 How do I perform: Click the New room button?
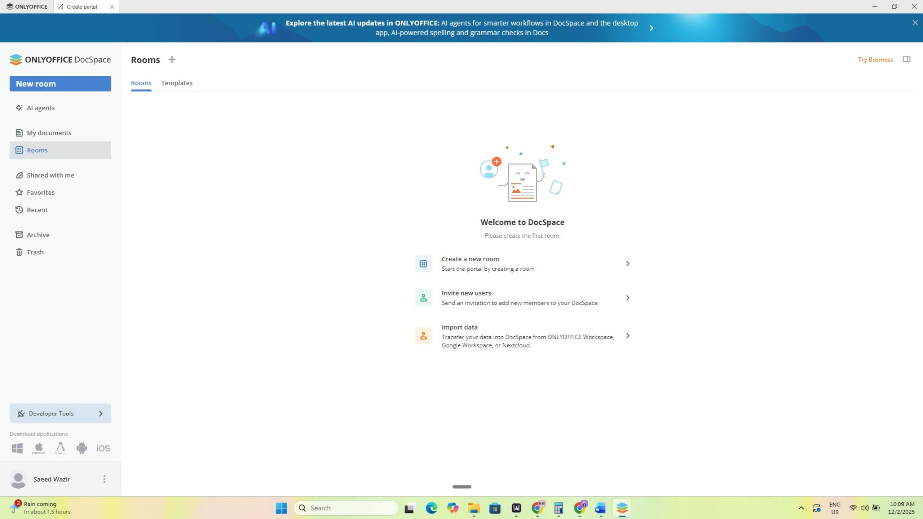60,84
